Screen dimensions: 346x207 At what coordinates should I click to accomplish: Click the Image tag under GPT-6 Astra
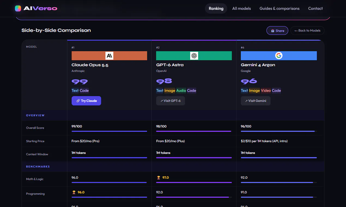tap(170, 90)
